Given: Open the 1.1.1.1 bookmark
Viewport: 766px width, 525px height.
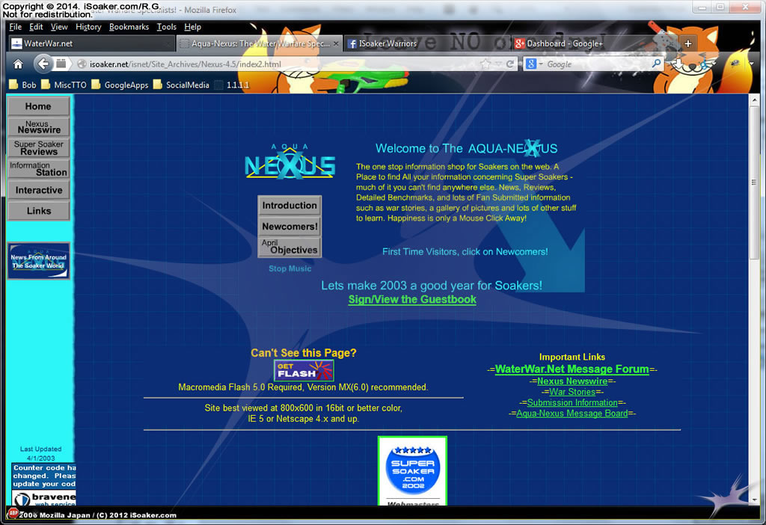Looking at the screenshot, I should 232,85.
